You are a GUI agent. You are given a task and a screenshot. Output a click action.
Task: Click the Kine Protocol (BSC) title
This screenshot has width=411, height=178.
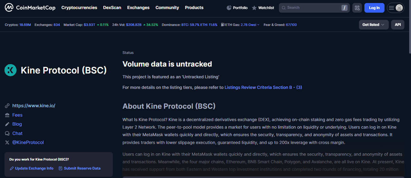coord(64,70)
